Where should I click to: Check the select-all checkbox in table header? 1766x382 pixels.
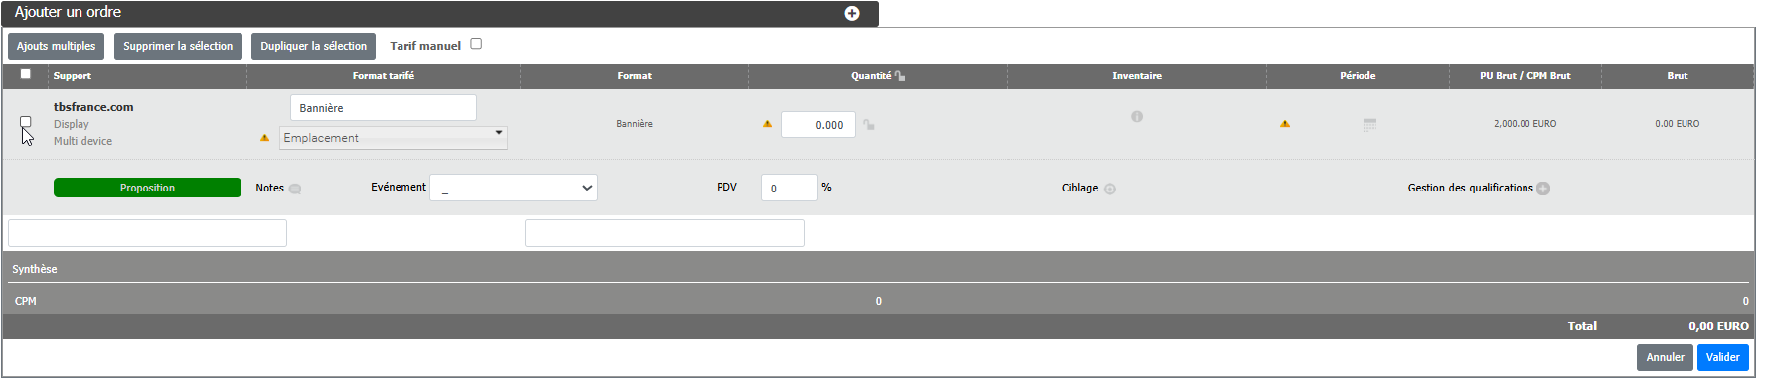tap(26, 74)
